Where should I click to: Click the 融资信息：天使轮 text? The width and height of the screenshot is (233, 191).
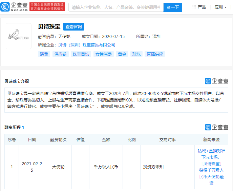tap(54, 37)
